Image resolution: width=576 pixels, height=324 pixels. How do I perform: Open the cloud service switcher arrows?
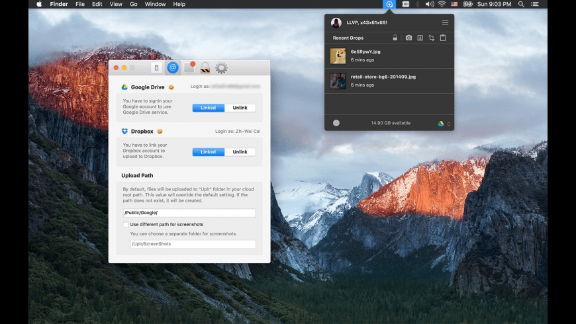(448, 124)
